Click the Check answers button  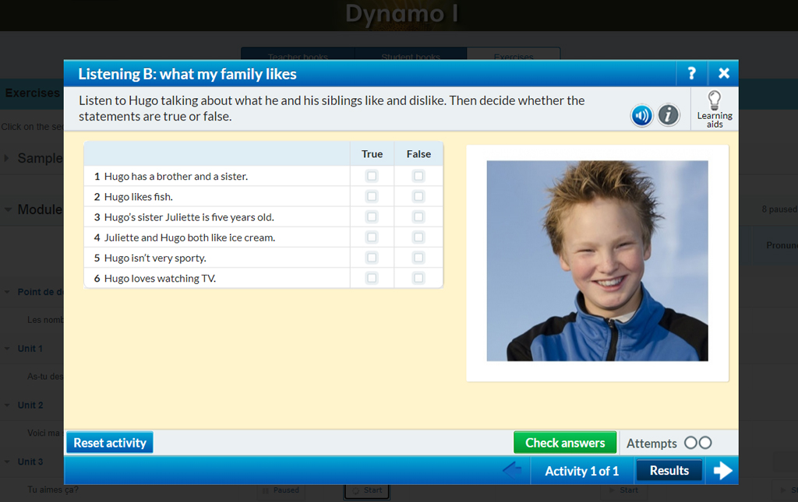tap(564, 443)
